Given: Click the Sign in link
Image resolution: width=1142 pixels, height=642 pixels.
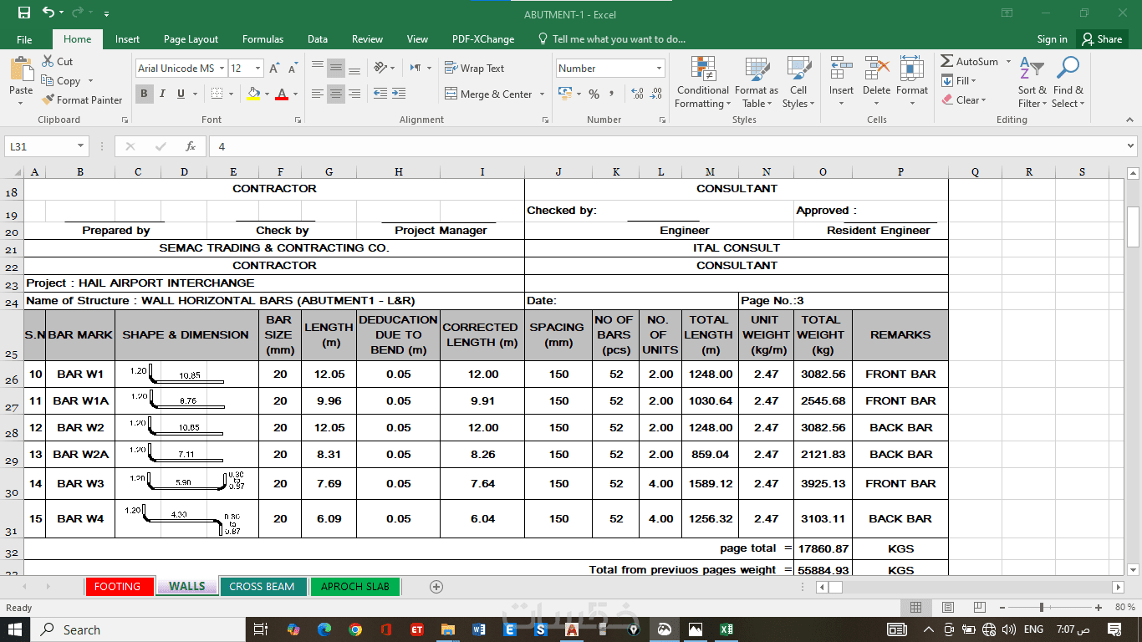Looking at the screenshot, I should point(1052,39).
